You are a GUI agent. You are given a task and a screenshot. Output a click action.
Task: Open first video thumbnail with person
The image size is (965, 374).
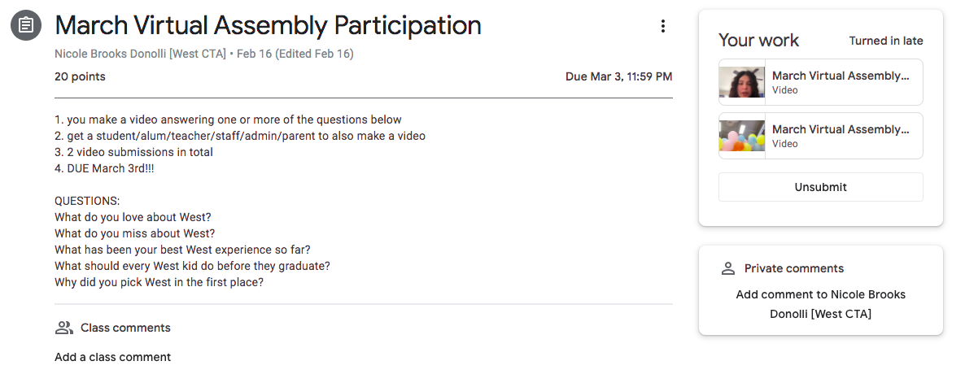tap(742, 82)
